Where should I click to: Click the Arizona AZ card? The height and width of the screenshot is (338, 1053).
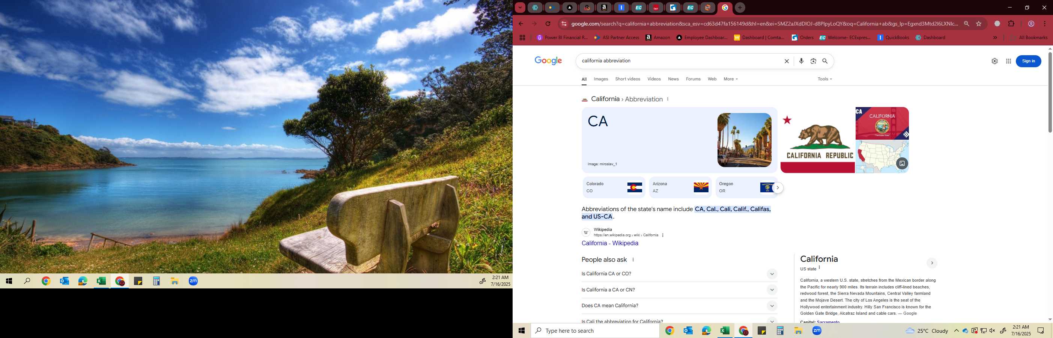point(680,187)
